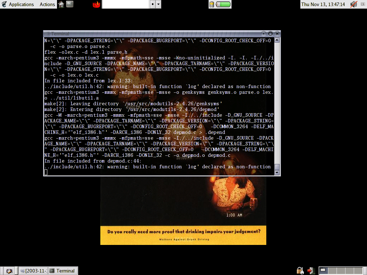Open the Actions menu
This screenshot has height=275, width=367.
[47, 4]
